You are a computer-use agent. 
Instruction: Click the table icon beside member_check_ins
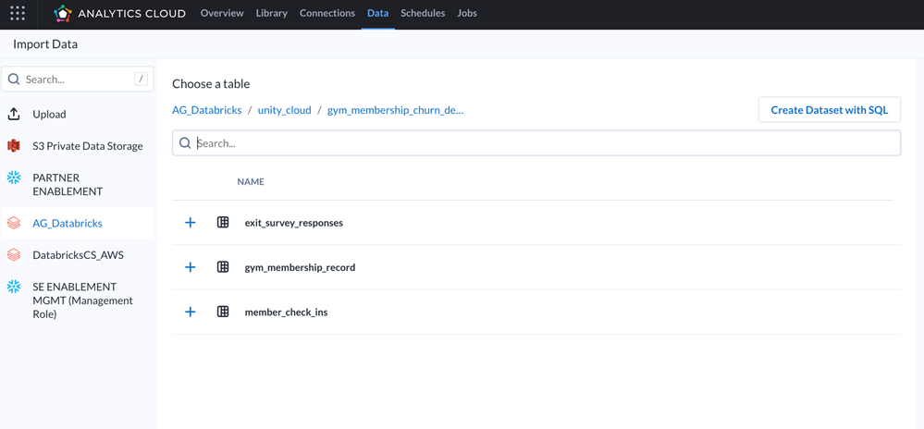pyautogui.click(x=223, y=313)
